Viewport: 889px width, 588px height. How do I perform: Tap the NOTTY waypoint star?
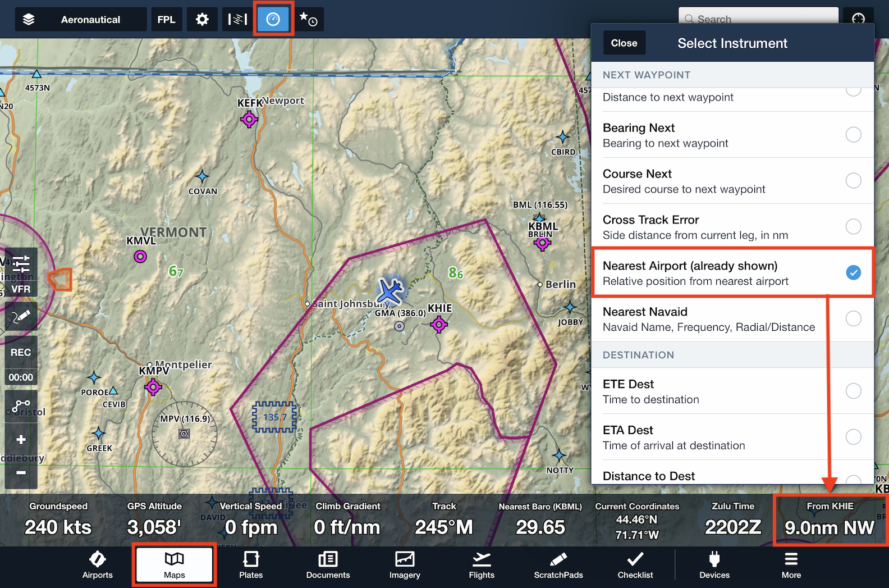559,455
